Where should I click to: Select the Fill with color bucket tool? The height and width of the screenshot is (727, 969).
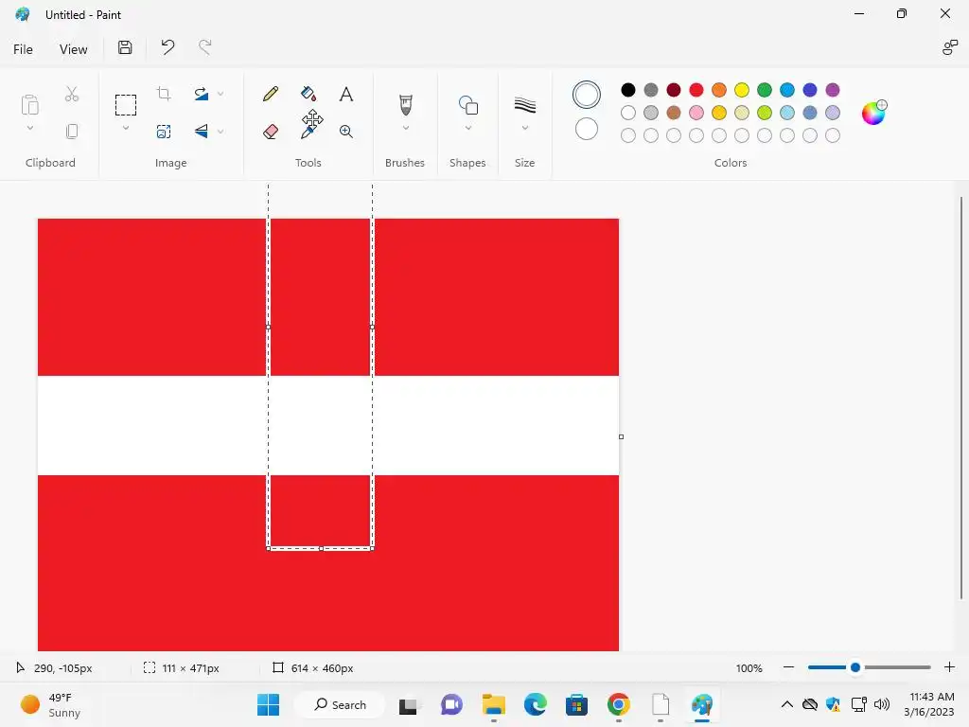[308, 94]
